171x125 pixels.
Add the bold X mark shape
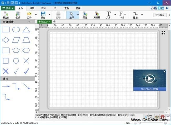pyautogui.click(x=6, y=71)
